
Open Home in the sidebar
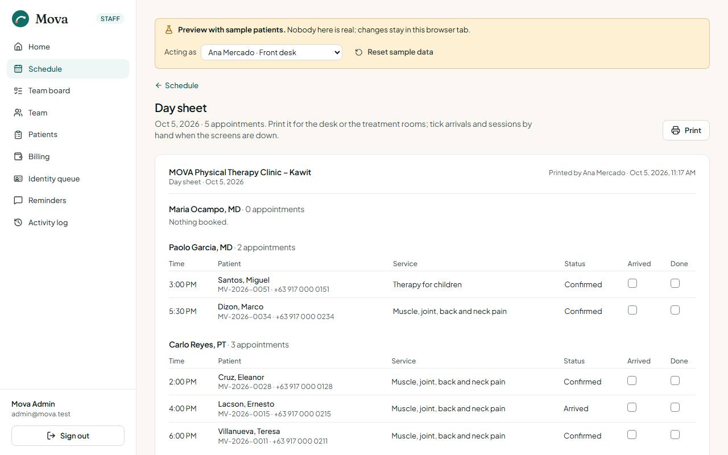[68, 47]
